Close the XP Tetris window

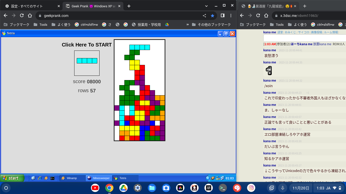click(x=232, y=34)
